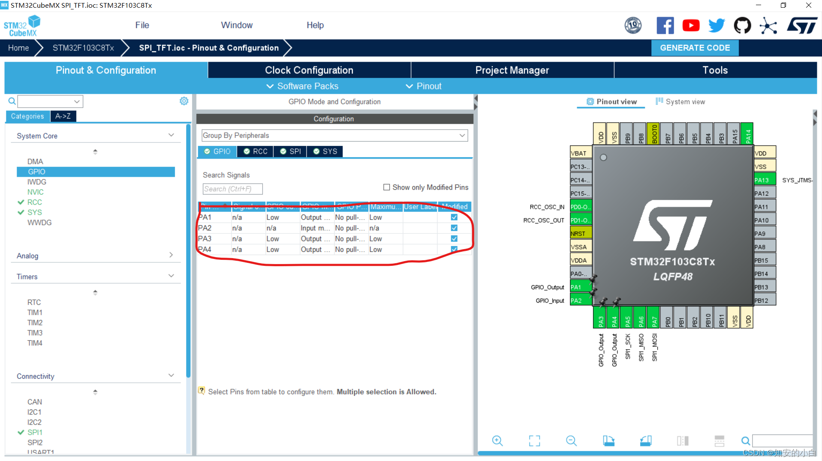Rotate chip view counter-clockwise icon
This screenshot has height=461, width=822.
[646, 440]
